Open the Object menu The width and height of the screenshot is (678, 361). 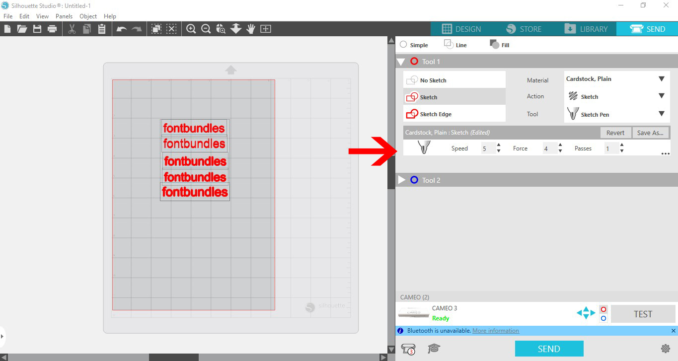[88, 16]
